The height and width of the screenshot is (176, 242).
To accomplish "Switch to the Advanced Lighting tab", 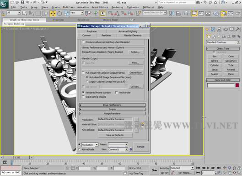I will [x=128, y=31].
